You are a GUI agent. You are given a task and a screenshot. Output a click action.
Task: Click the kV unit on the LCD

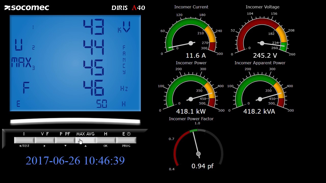pyautogui.click(x=124, y=27)
